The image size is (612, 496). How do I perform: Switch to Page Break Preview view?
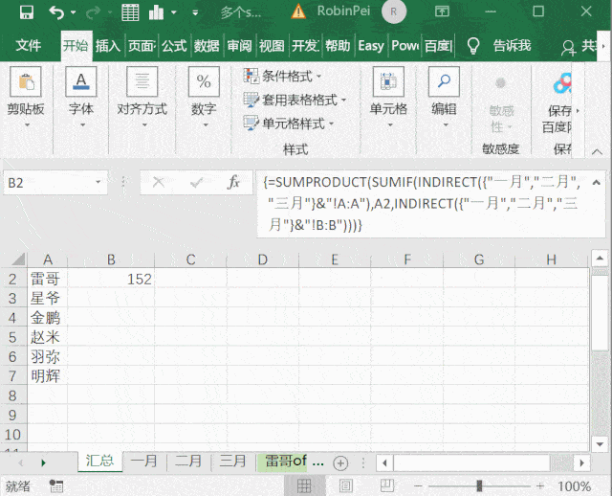[x=387, y=485]
